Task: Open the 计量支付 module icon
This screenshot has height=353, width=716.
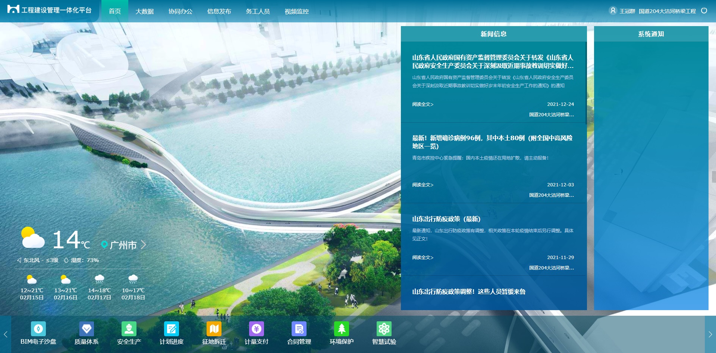Action: click(257, 329)
